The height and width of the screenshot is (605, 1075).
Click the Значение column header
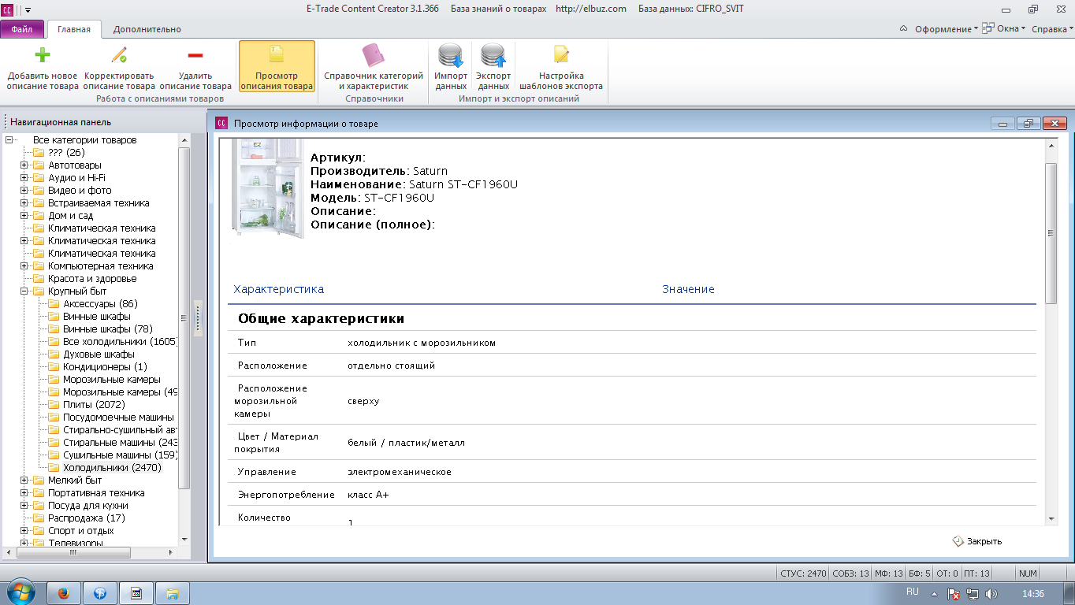[688, 289]
